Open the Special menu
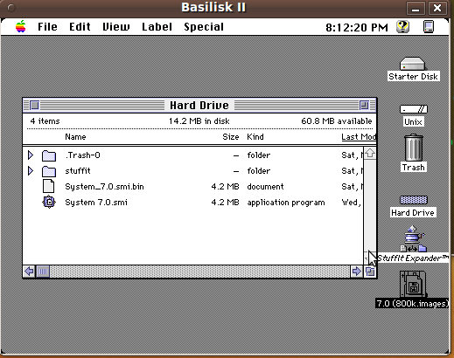 pyautogui.click(x=204, y=27)
